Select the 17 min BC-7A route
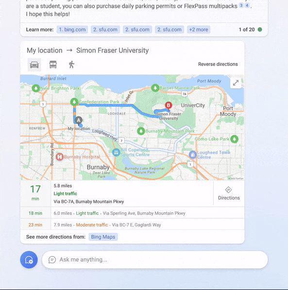The width and height of the screenshot is (288, 290). coord(117,193)
